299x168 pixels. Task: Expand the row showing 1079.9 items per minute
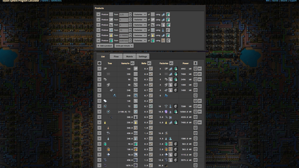point(99,165)
